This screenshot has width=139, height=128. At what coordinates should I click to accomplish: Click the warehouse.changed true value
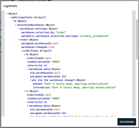51,47
